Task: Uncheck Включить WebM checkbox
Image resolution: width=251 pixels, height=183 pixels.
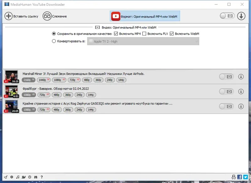Action: (172, 34)
